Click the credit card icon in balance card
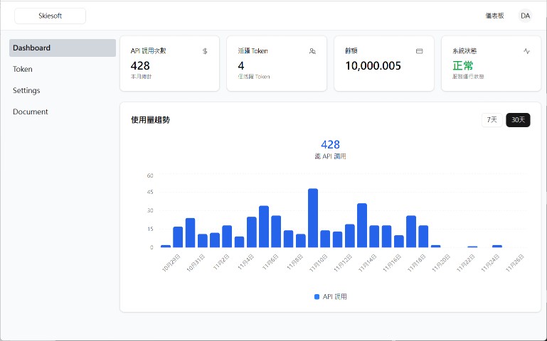 [x=419, y=51]
